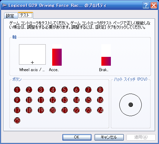Click the Wheel axis position box
The image size is (159, 144).
[x=33, y=54]
